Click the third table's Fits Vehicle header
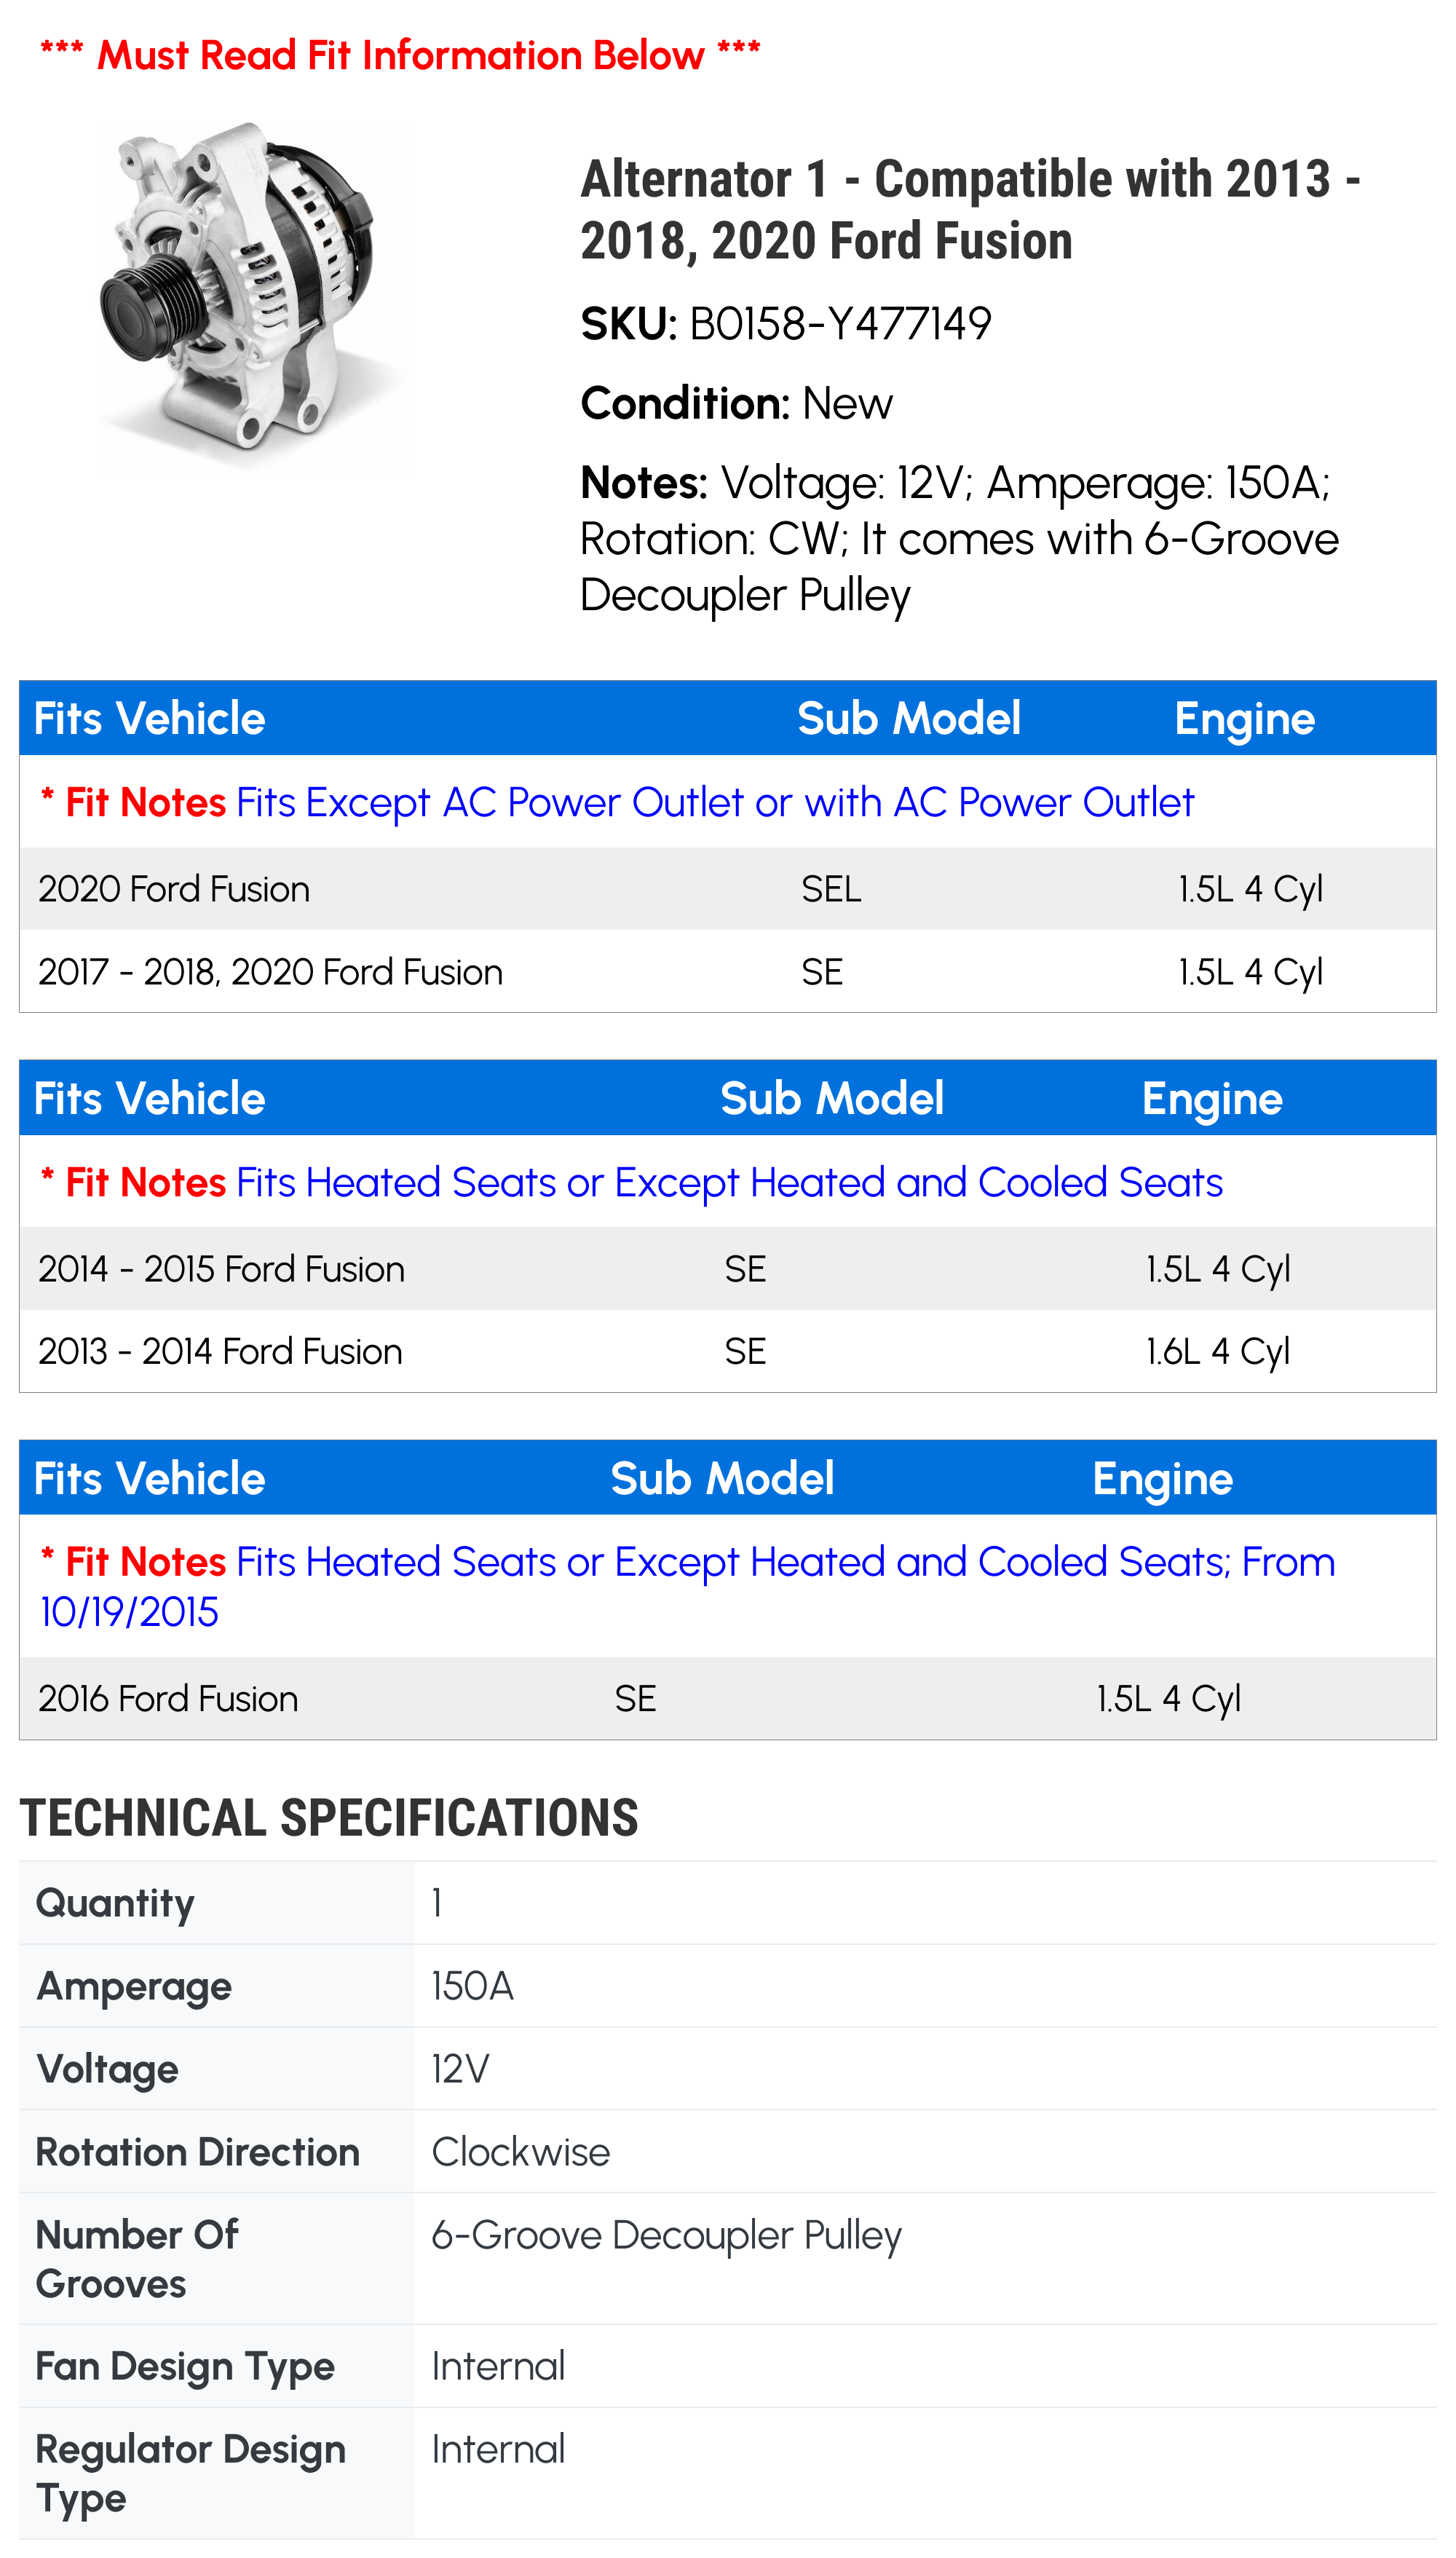Viewport: 1456px width, 2558px height. (150, 1479)
